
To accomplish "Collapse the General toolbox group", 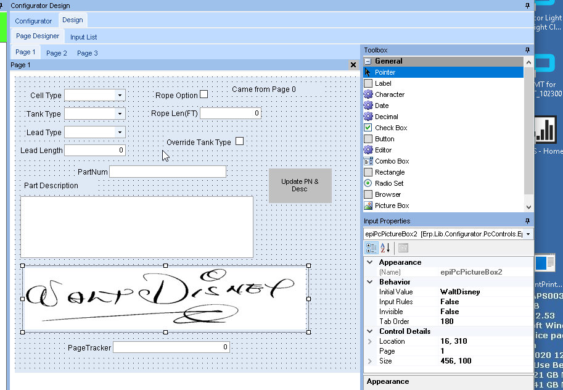I will click(x=368, y=61).
